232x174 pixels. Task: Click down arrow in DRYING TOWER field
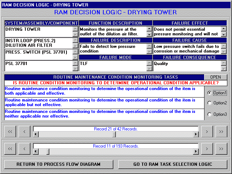point(75,34)
